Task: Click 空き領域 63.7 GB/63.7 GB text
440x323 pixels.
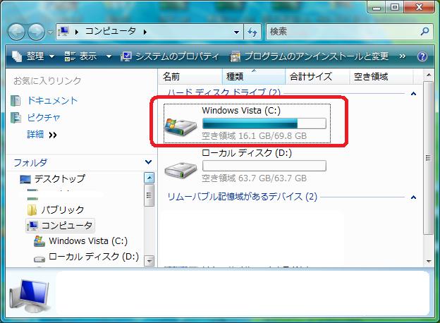Action: 255,178
